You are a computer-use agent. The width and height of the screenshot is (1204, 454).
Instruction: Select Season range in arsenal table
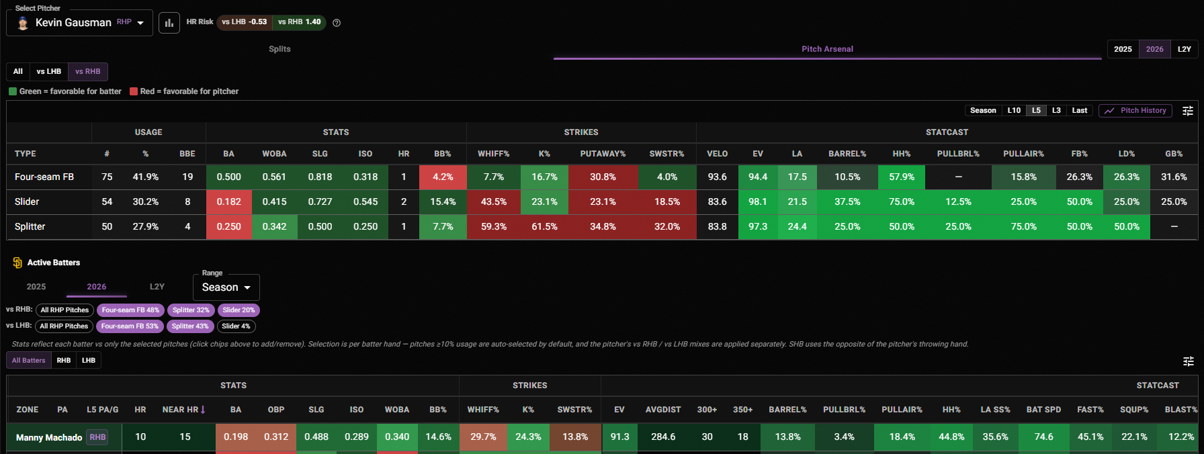983,111
